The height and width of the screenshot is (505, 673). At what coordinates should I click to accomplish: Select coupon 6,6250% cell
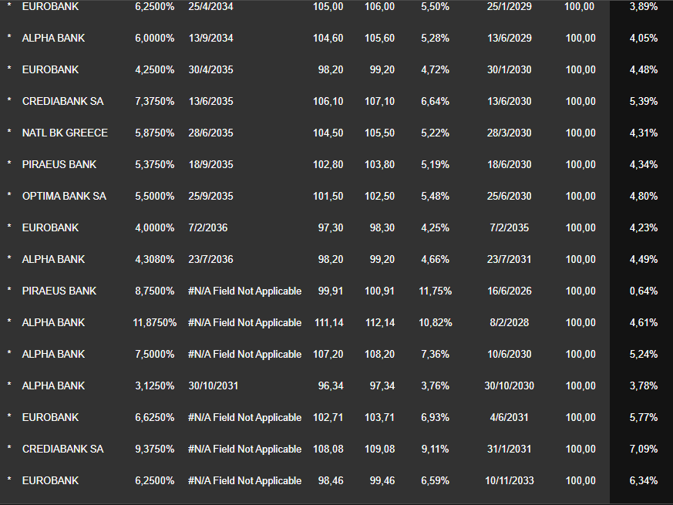tap(154, 417)
